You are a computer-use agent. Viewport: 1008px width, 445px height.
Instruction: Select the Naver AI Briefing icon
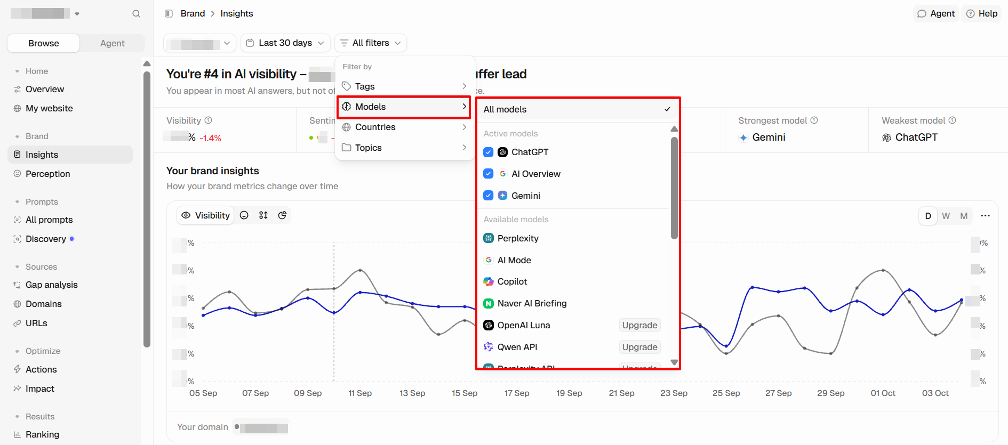[489, 303]
